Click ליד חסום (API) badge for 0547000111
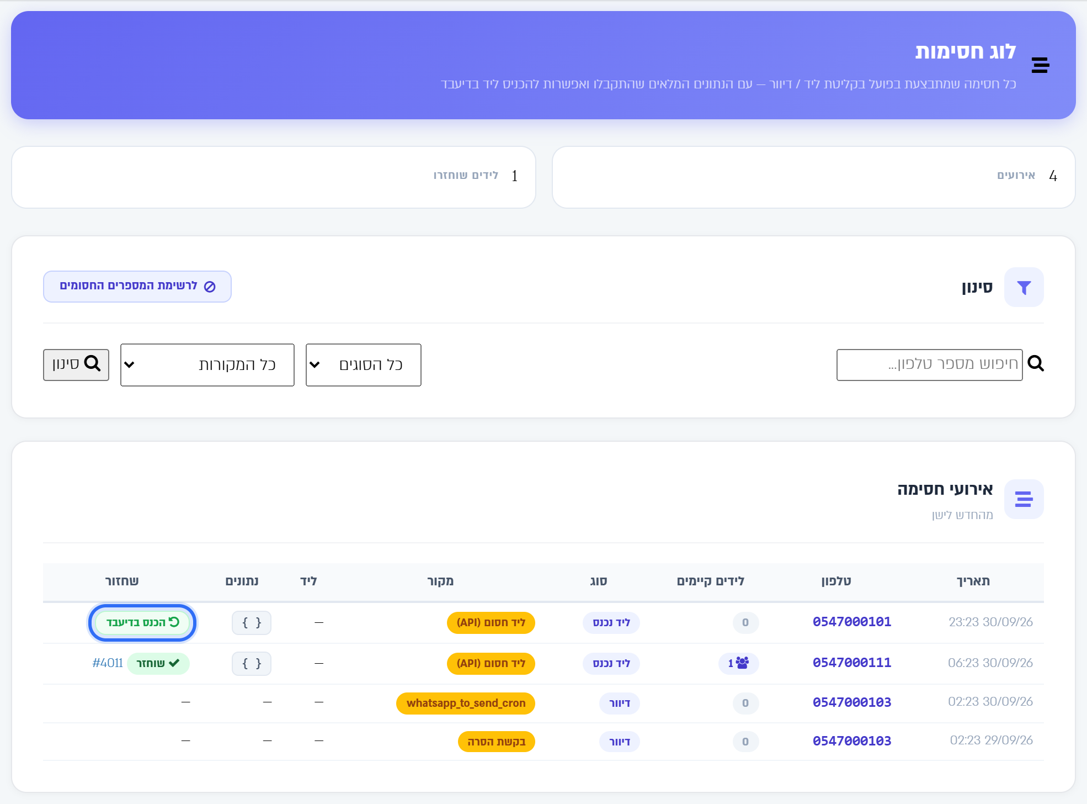Screen dimensions: 1087x804 tap(491, 664)
